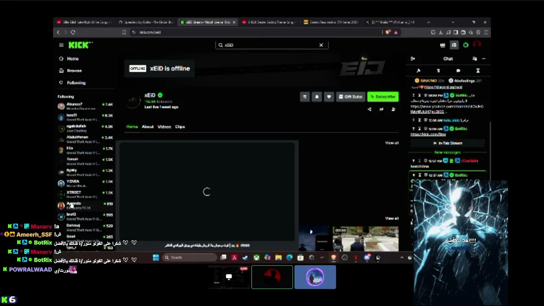Clear the xEiD search with the X
This screenshot has height=306, width=544.
point(321,45)
